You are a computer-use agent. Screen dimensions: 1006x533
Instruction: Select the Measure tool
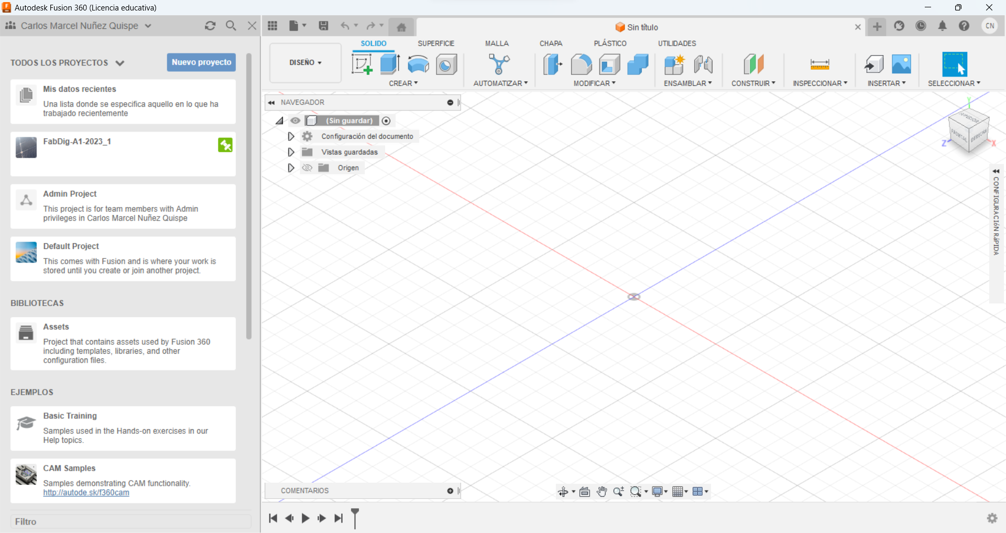pos(819,64)
